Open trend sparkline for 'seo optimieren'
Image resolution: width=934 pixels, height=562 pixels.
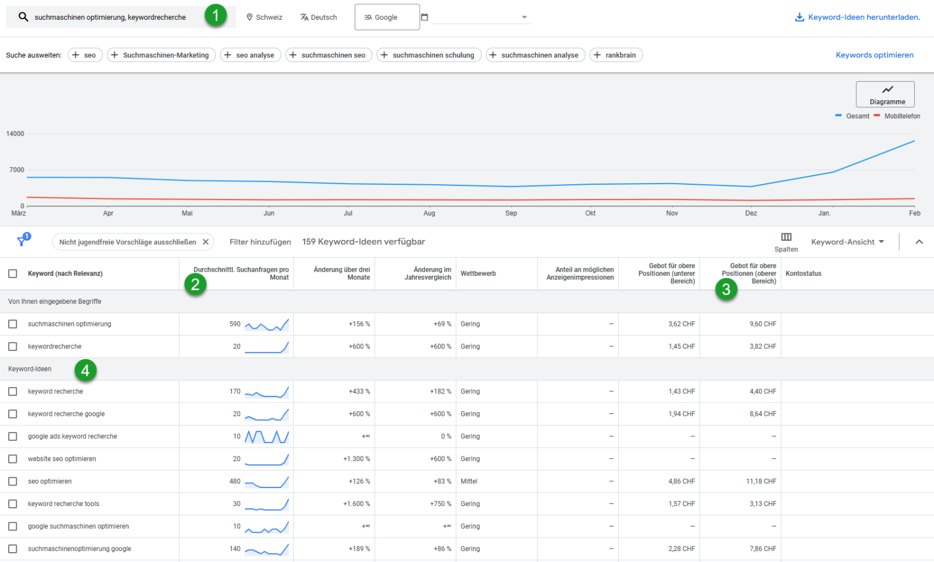[267, 482]
